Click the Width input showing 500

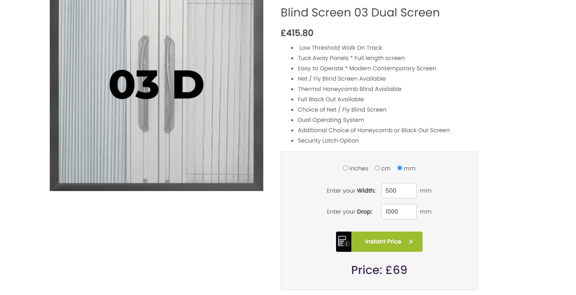tap(399, 190)
